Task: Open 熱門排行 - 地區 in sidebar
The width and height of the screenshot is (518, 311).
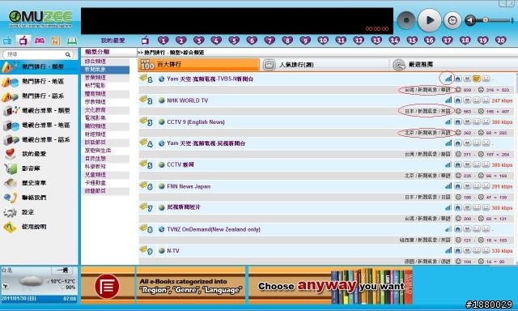Action: [x=39, y=81]
